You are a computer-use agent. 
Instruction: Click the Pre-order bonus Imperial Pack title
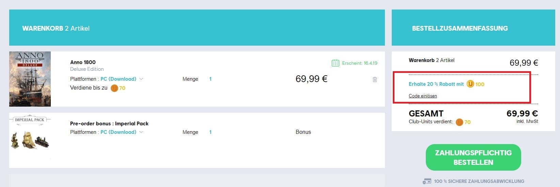(109, 124)
